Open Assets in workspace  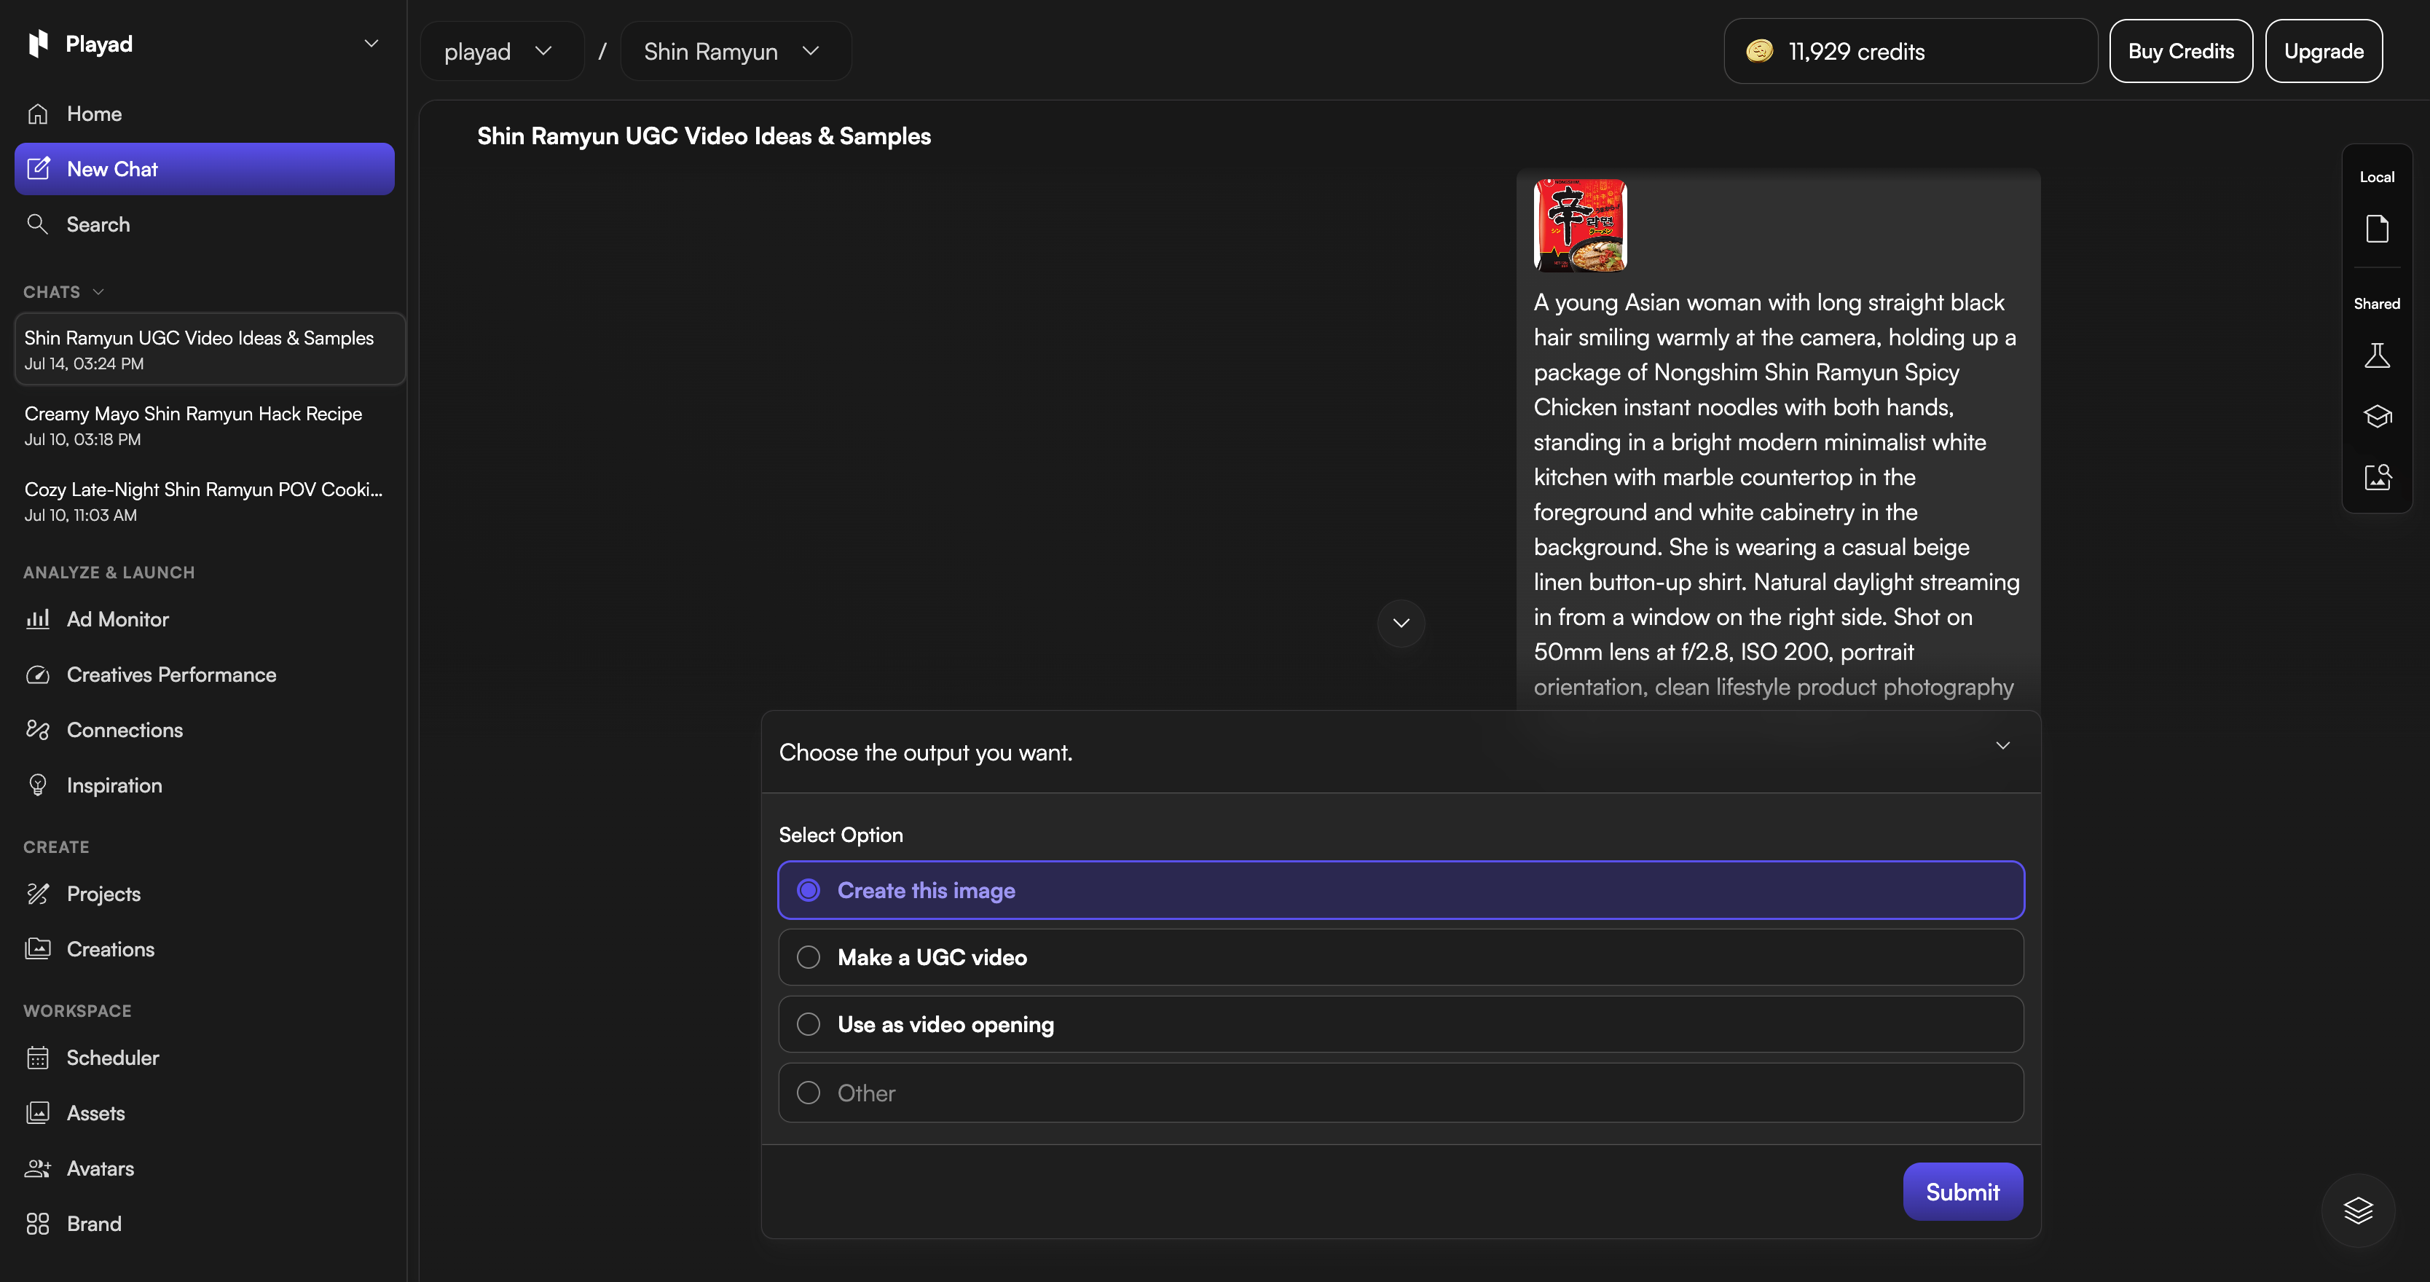pos(204,1113)
